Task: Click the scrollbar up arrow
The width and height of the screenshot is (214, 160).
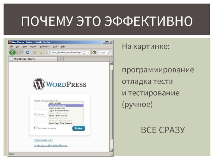Action: point(111,63)
